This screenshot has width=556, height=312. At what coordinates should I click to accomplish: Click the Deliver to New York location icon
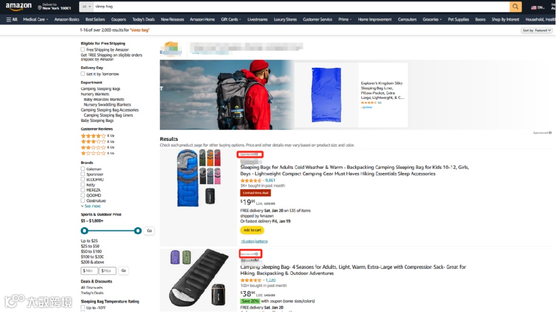(x=40, y=7)
